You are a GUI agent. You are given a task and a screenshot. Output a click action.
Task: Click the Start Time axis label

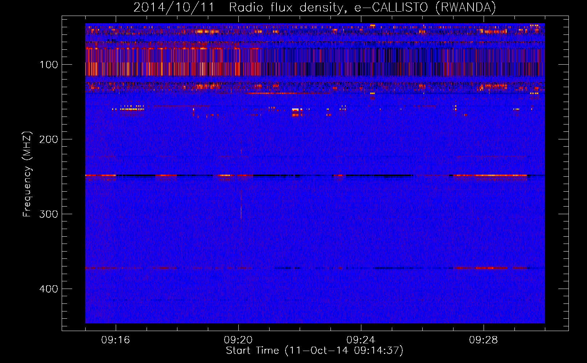tap(315, 351)
